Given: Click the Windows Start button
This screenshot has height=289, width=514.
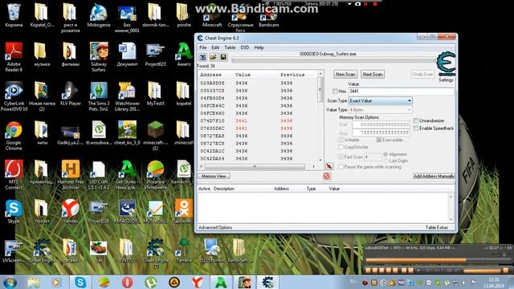Looking at the screenshot, I should tap(10, 282).
